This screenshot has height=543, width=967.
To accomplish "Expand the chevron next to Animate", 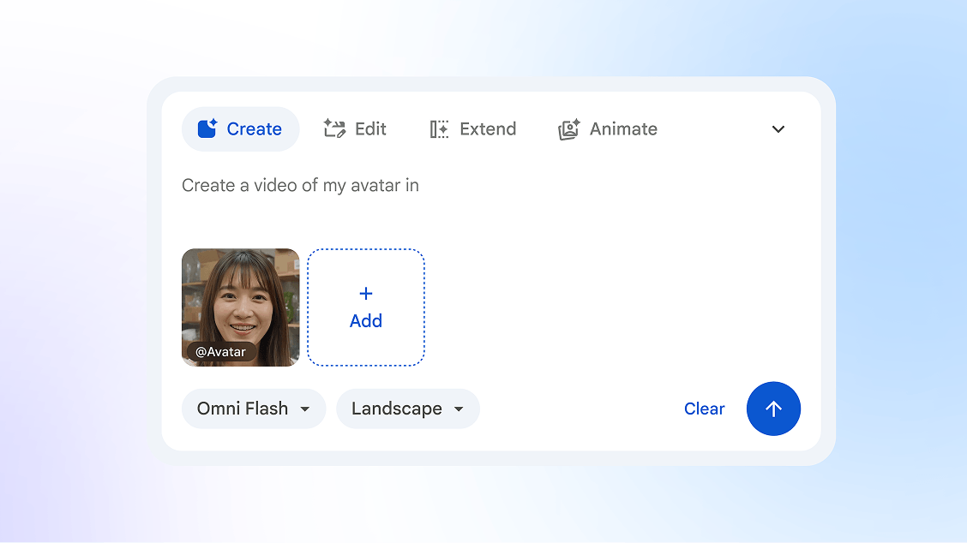I will tap(778, 128).
